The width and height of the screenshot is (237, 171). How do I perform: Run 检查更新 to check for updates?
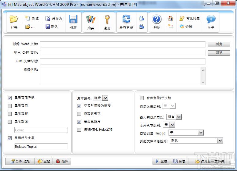click(x=126, y=22)
